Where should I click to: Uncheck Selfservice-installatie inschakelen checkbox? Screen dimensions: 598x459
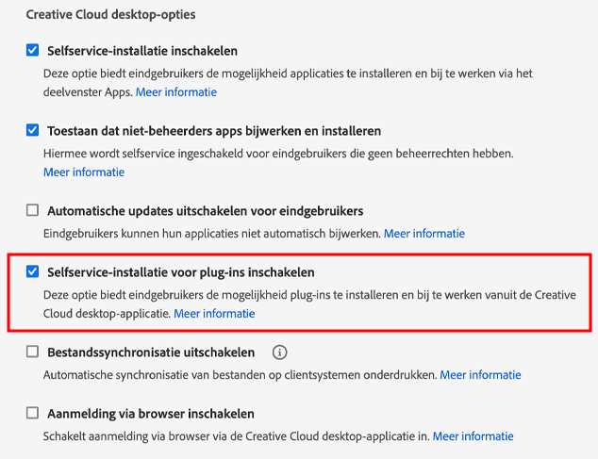point(33,50)
